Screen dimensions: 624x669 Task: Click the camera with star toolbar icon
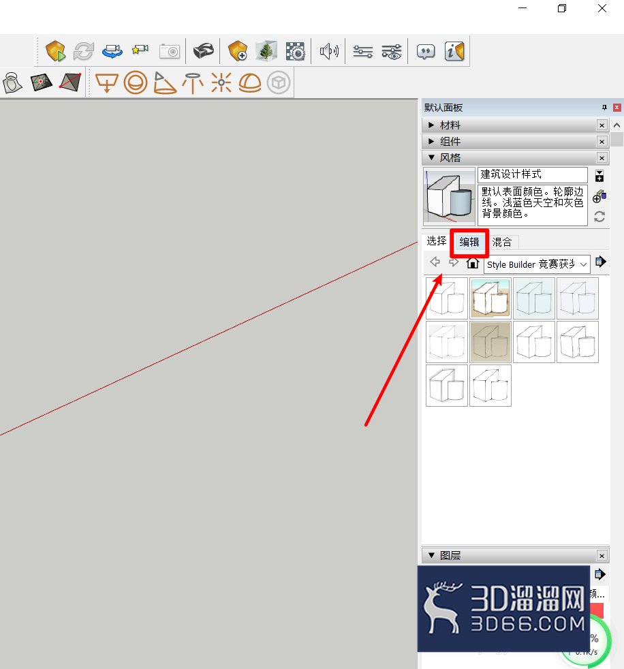coord(140,50)
